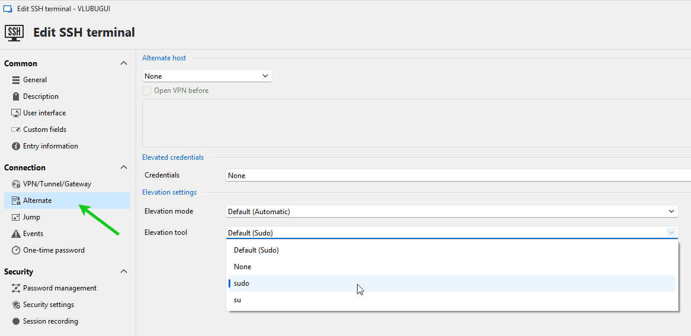Click the Custom fields icon
This screenshot has width=691, height=336.
click(x=16, y=130)
